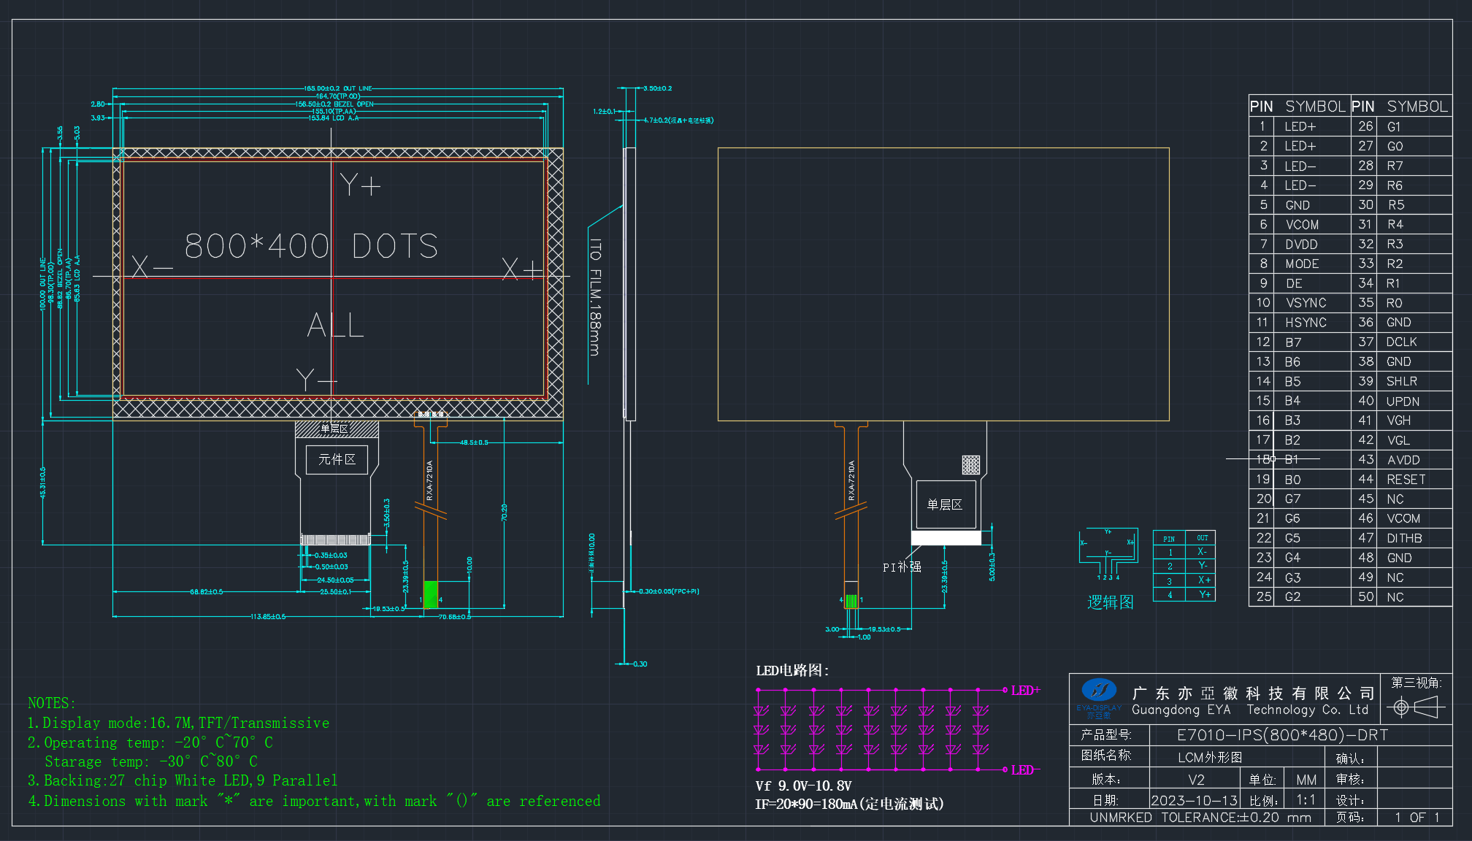The image size is (1472, 841).
Task: Select the green FPC connector pad in left view
Action: pos(431,594)
